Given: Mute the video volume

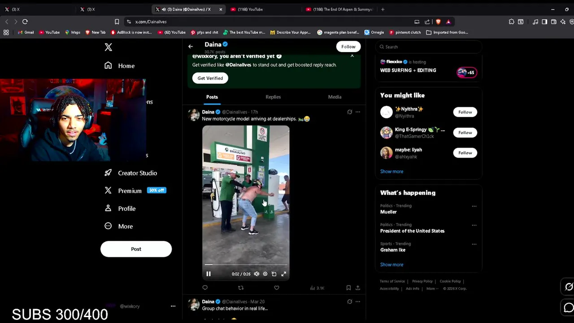Looking at the screenshot, I should pos(257,274).
